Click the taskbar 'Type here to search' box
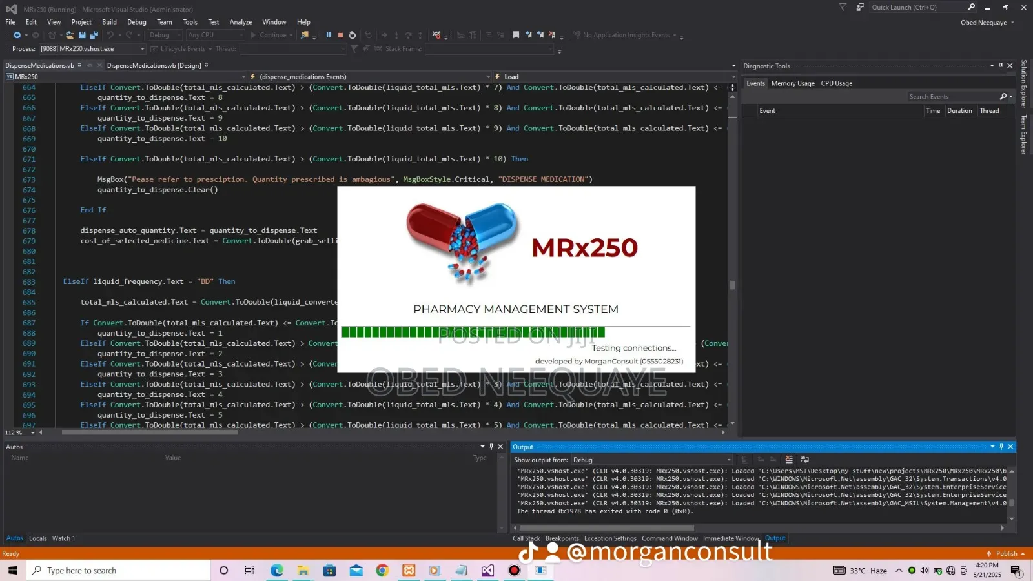This screenshot has height=581, width=1033. (x=119, y=570)
